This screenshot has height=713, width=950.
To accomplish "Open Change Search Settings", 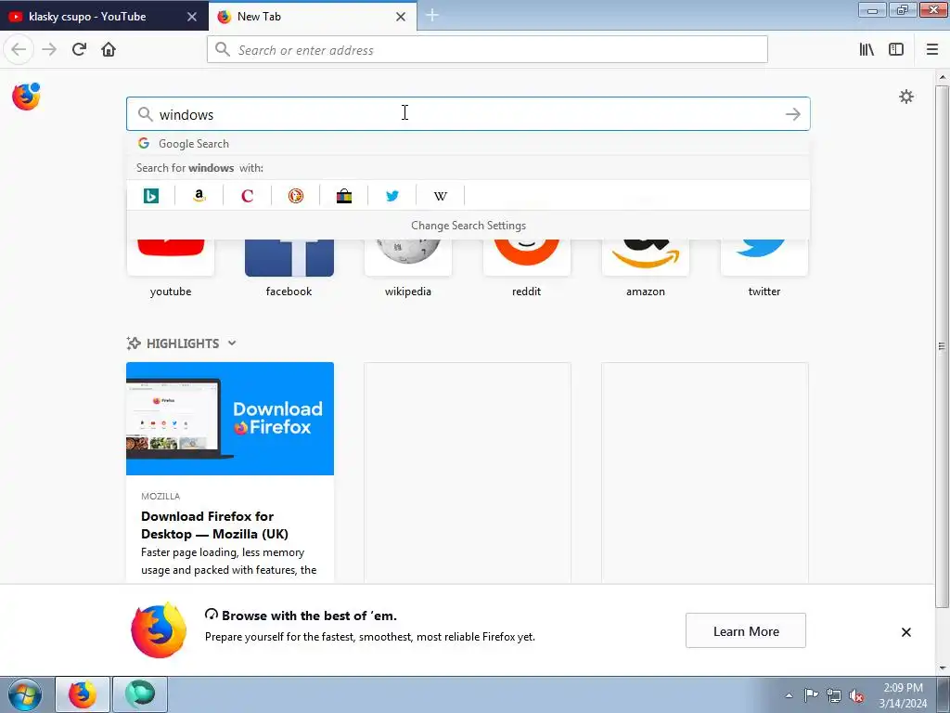I will (468, 226).
